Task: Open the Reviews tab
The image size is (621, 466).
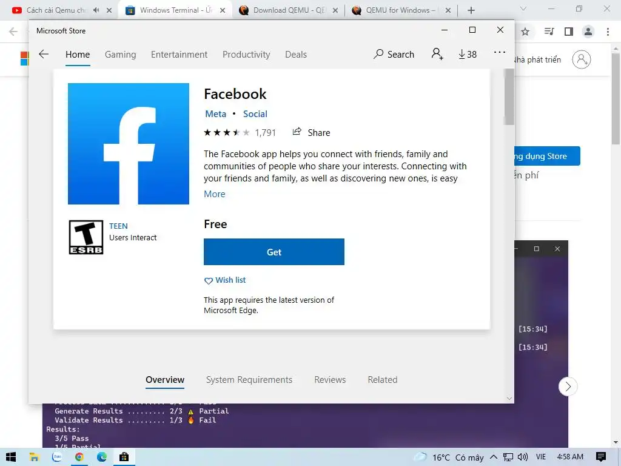Action: click(330, 380)
